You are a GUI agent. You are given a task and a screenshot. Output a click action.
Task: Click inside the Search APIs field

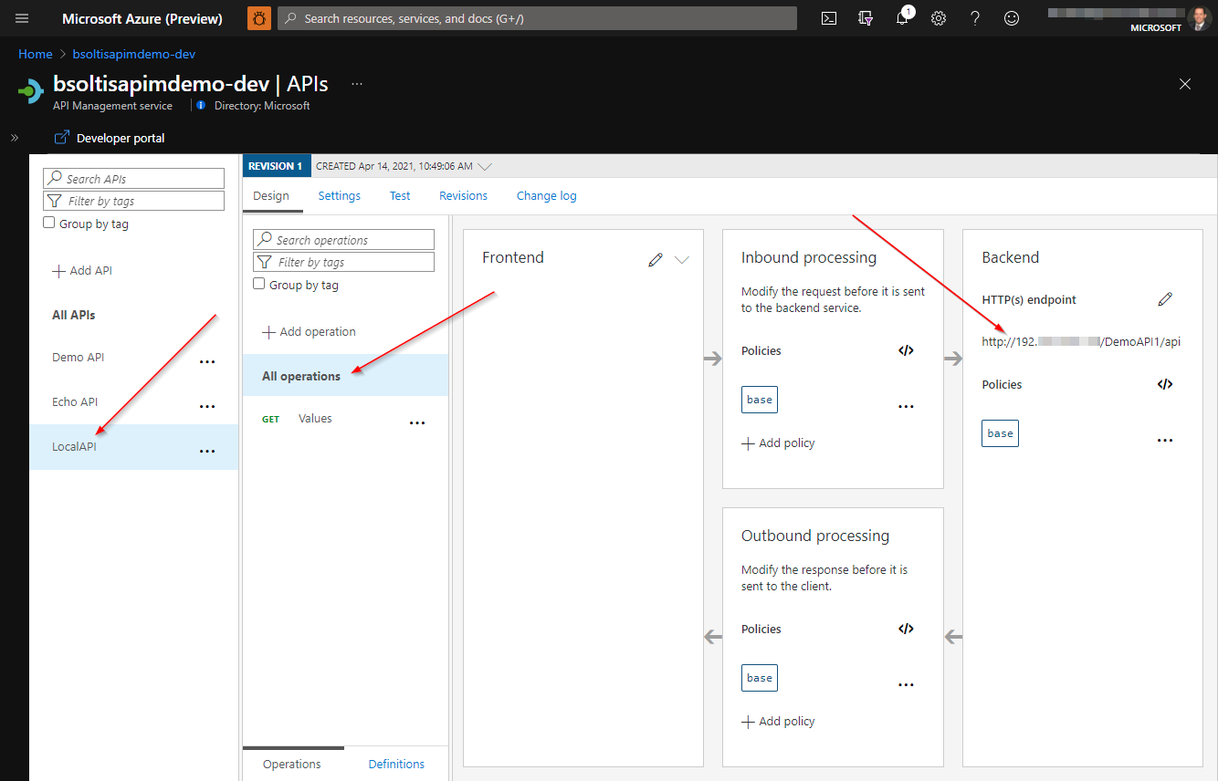pyautogui.click(x=133, y=177)
